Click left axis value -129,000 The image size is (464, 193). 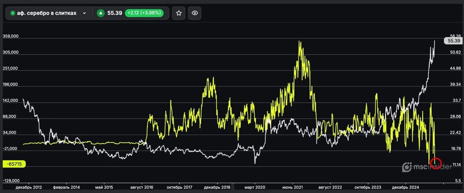pyautogui.click(x=11, y=181)
